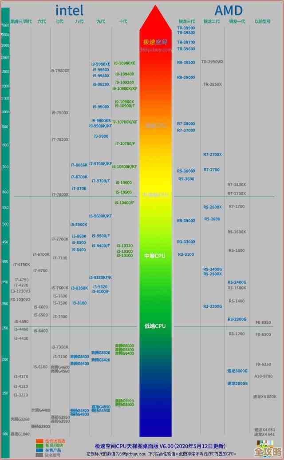Click the R5-3600X entry
The width and height of the screenshot is (284, 460).
(186, 171)
